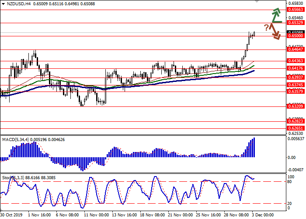Click the 0.63209 price level label

296,106
